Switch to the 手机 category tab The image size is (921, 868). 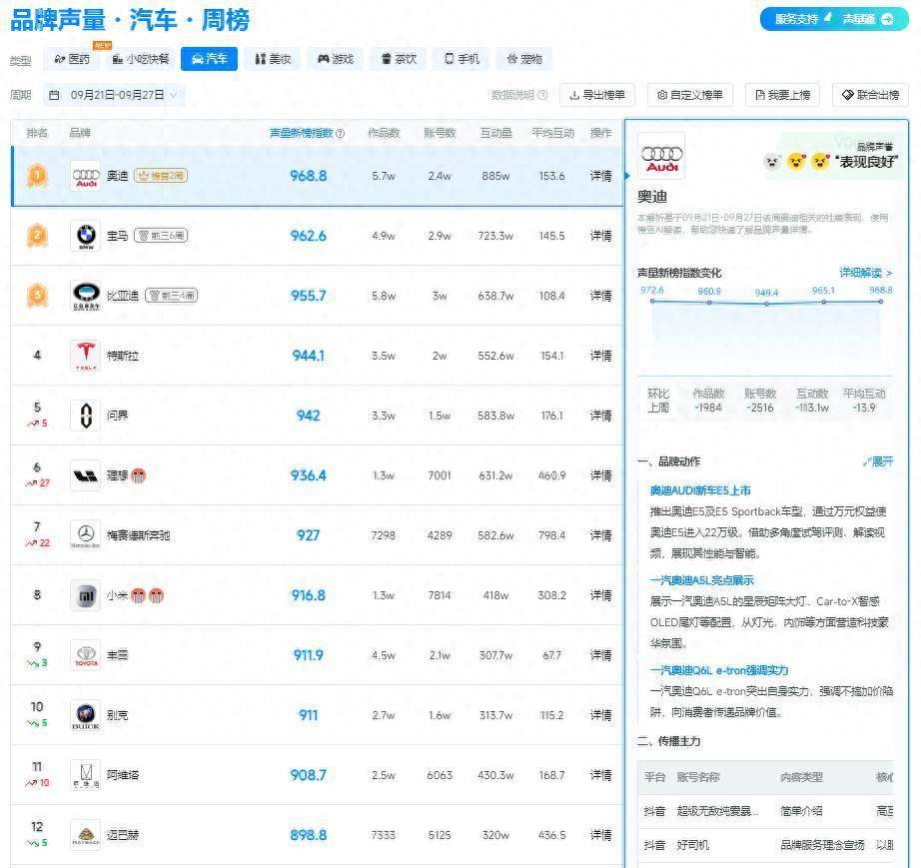(460, 58)
